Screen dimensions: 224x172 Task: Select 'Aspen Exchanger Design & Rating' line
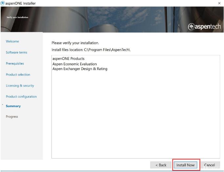(x=80, y=69)
